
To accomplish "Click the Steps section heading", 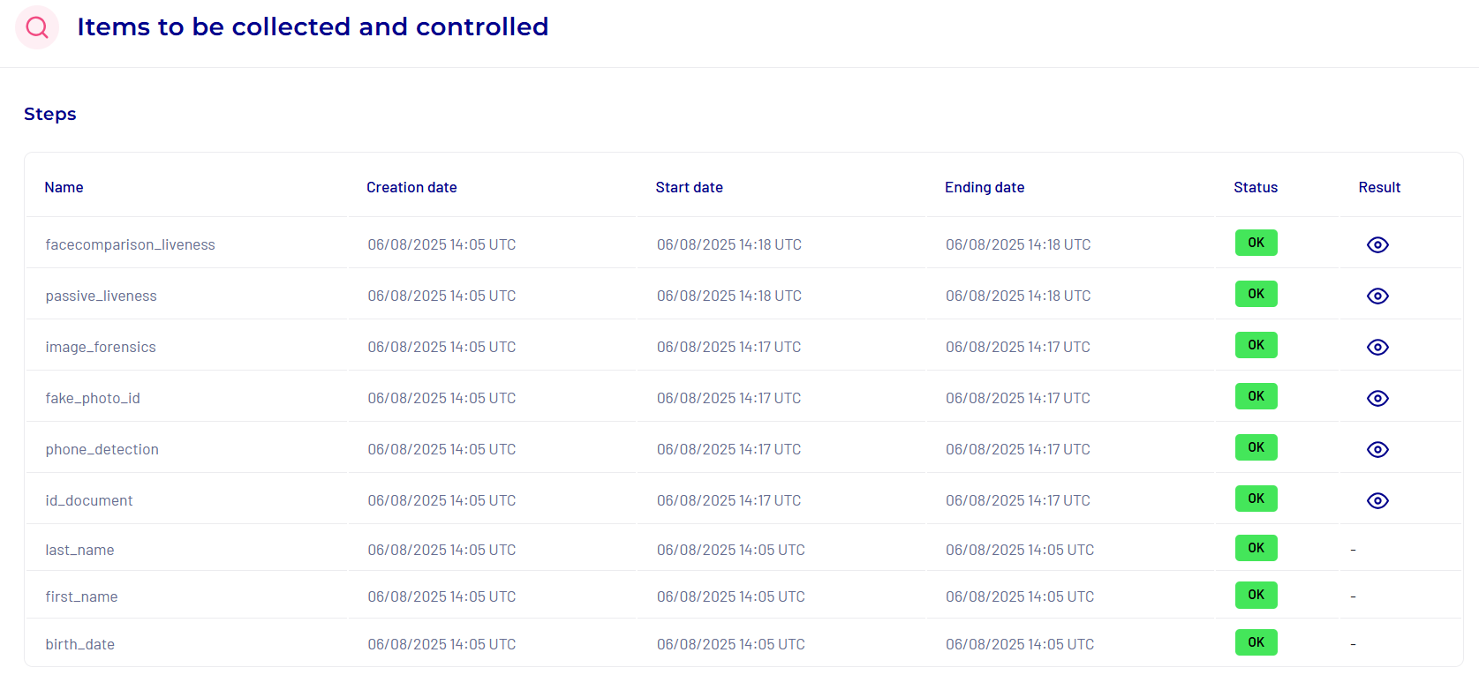I will pos(50,114).
